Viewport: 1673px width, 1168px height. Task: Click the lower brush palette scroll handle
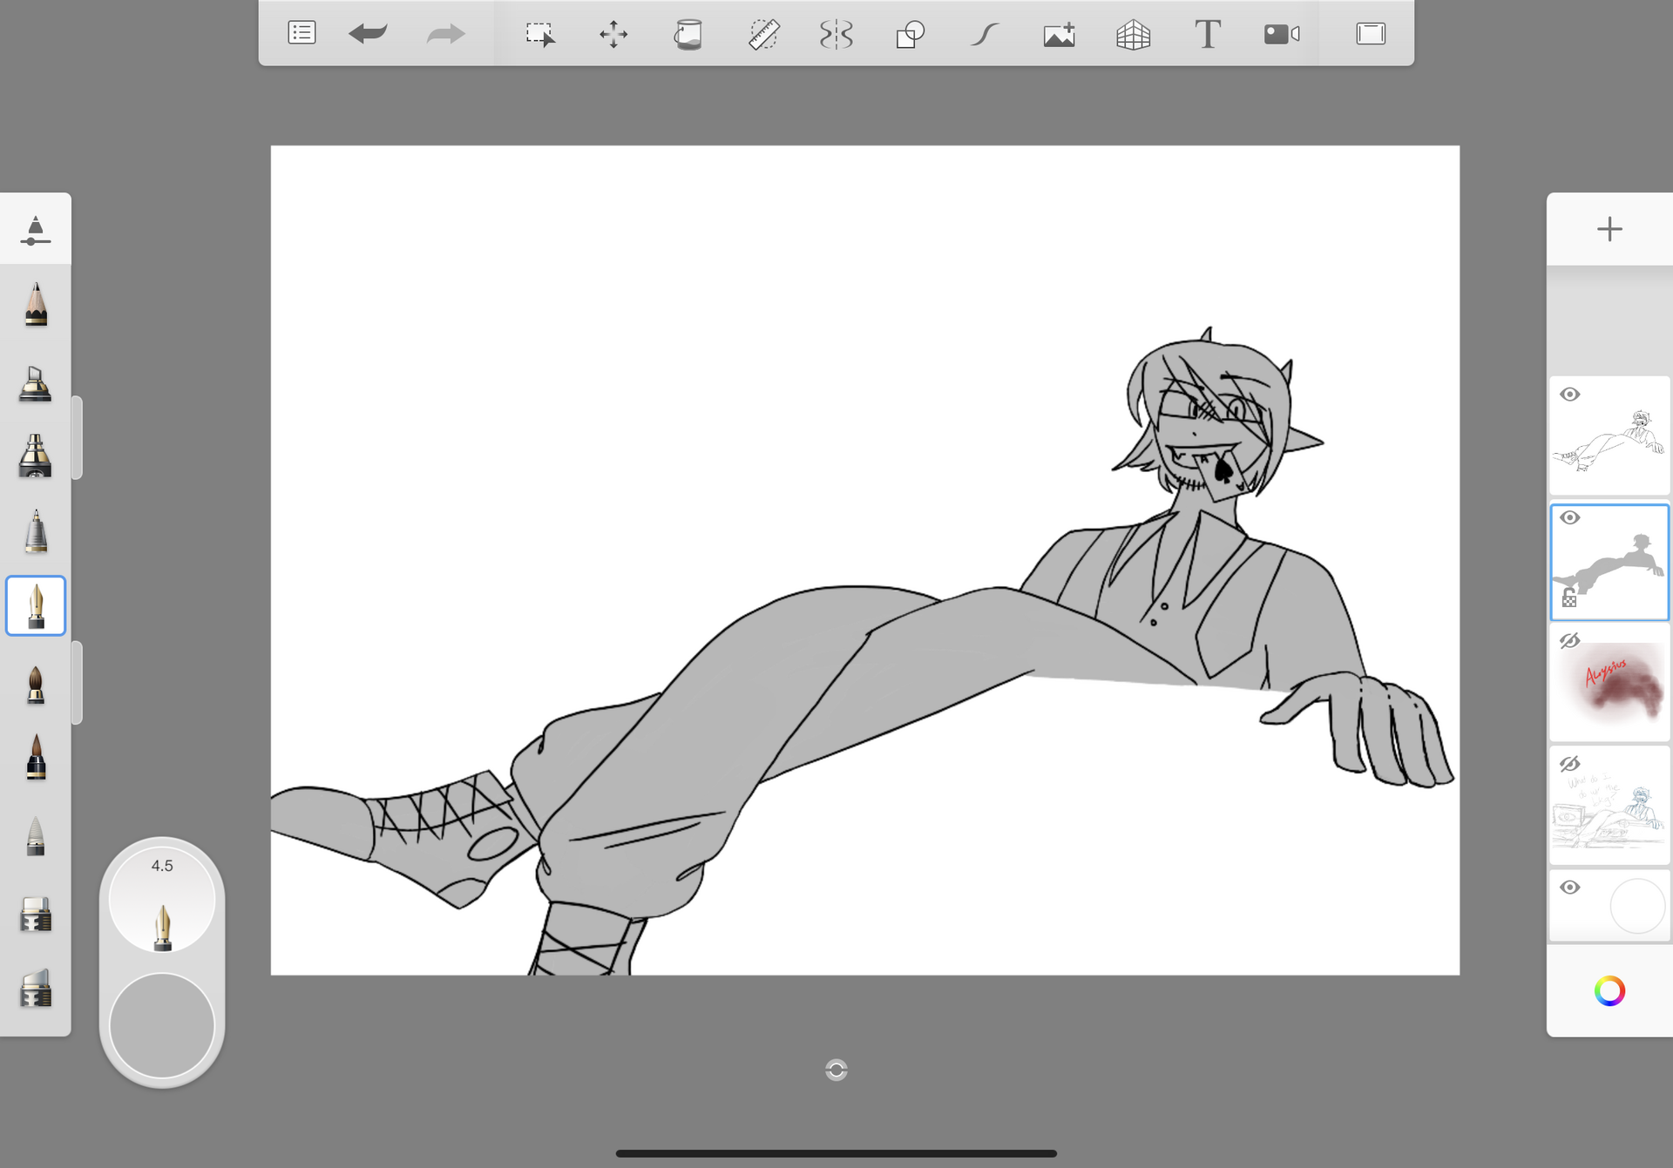pyautogui.click(x=77, y=683)
